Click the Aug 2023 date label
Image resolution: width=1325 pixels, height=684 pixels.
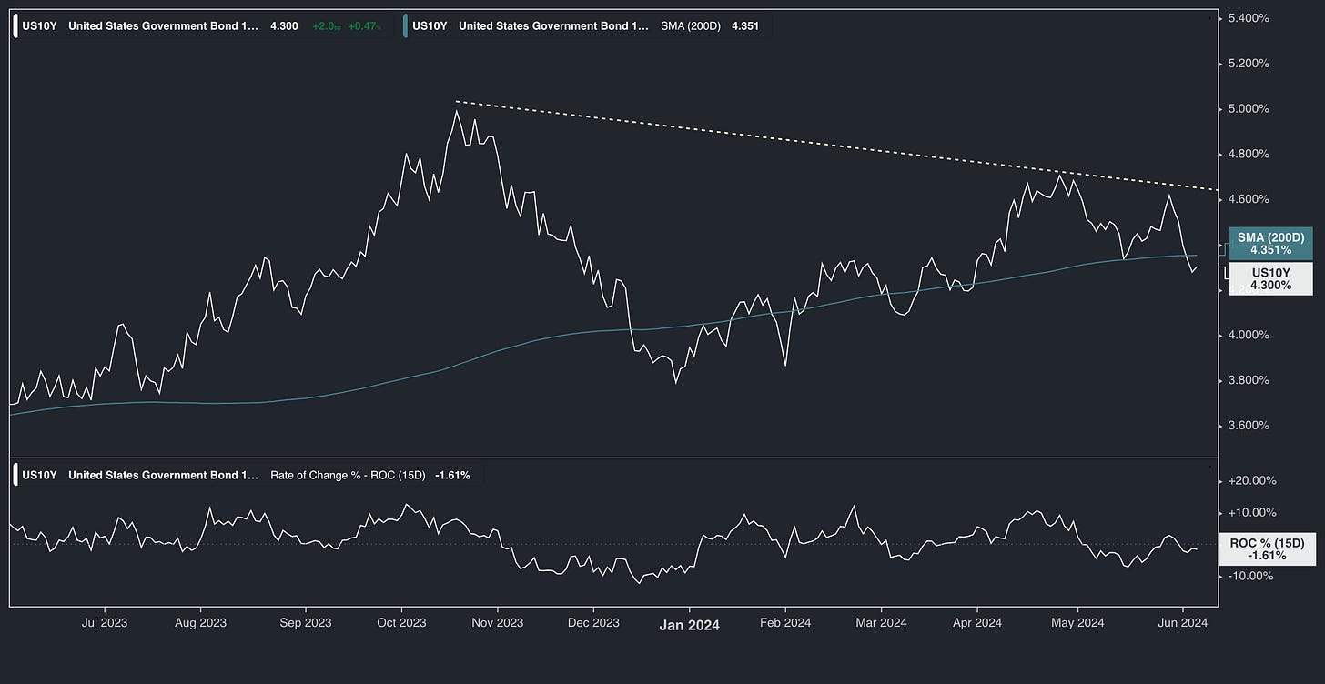click(x=200, y=623)
